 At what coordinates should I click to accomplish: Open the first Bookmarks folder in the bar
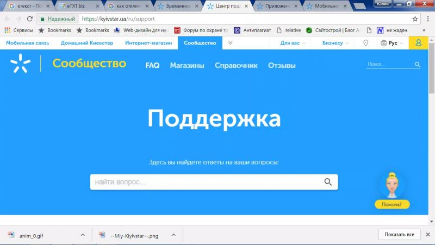point(55,30)
